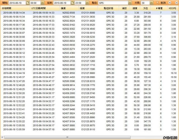Click UTC cell 2010-06-19 00:29:05
This screenshot has height=140, width=179.
click(x=44, y=69)
